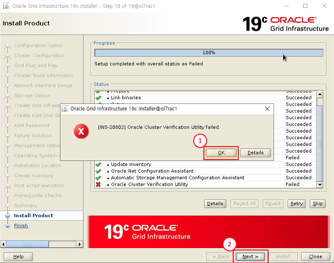The height and width of the screenshot is (263, 334).
Task: Open the Finish step link
Action: [21, 225]
